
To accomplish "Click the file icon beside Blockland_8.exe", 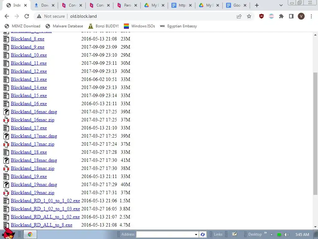I will point(6,39).
